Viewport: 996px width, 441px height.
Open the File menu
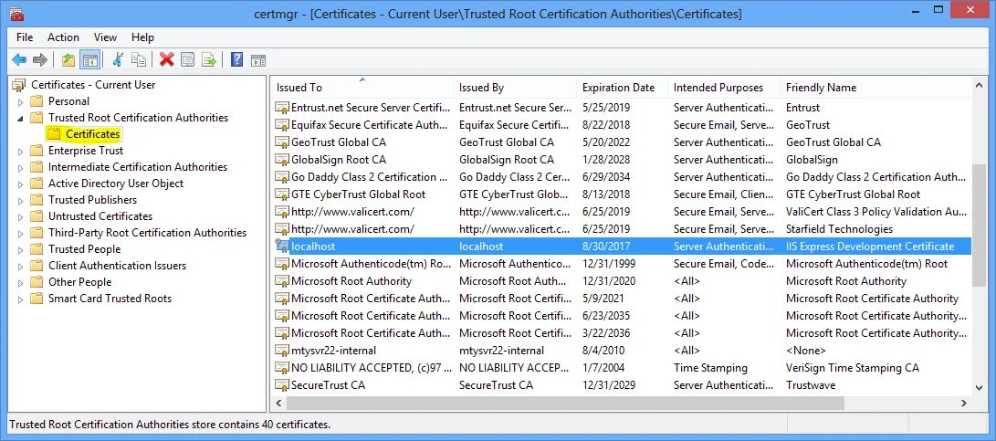coord(25,37)
